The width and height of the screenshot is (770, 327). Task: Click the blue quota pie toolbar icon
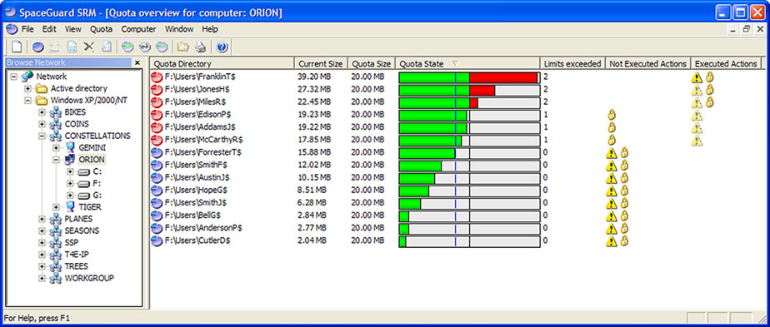tap(38, 47)
